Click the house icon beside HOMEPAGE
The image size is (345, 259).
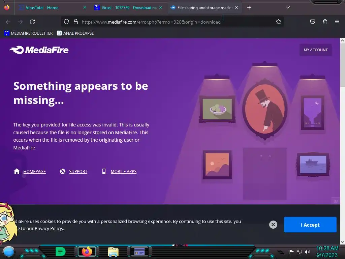[x=17, y=171]
